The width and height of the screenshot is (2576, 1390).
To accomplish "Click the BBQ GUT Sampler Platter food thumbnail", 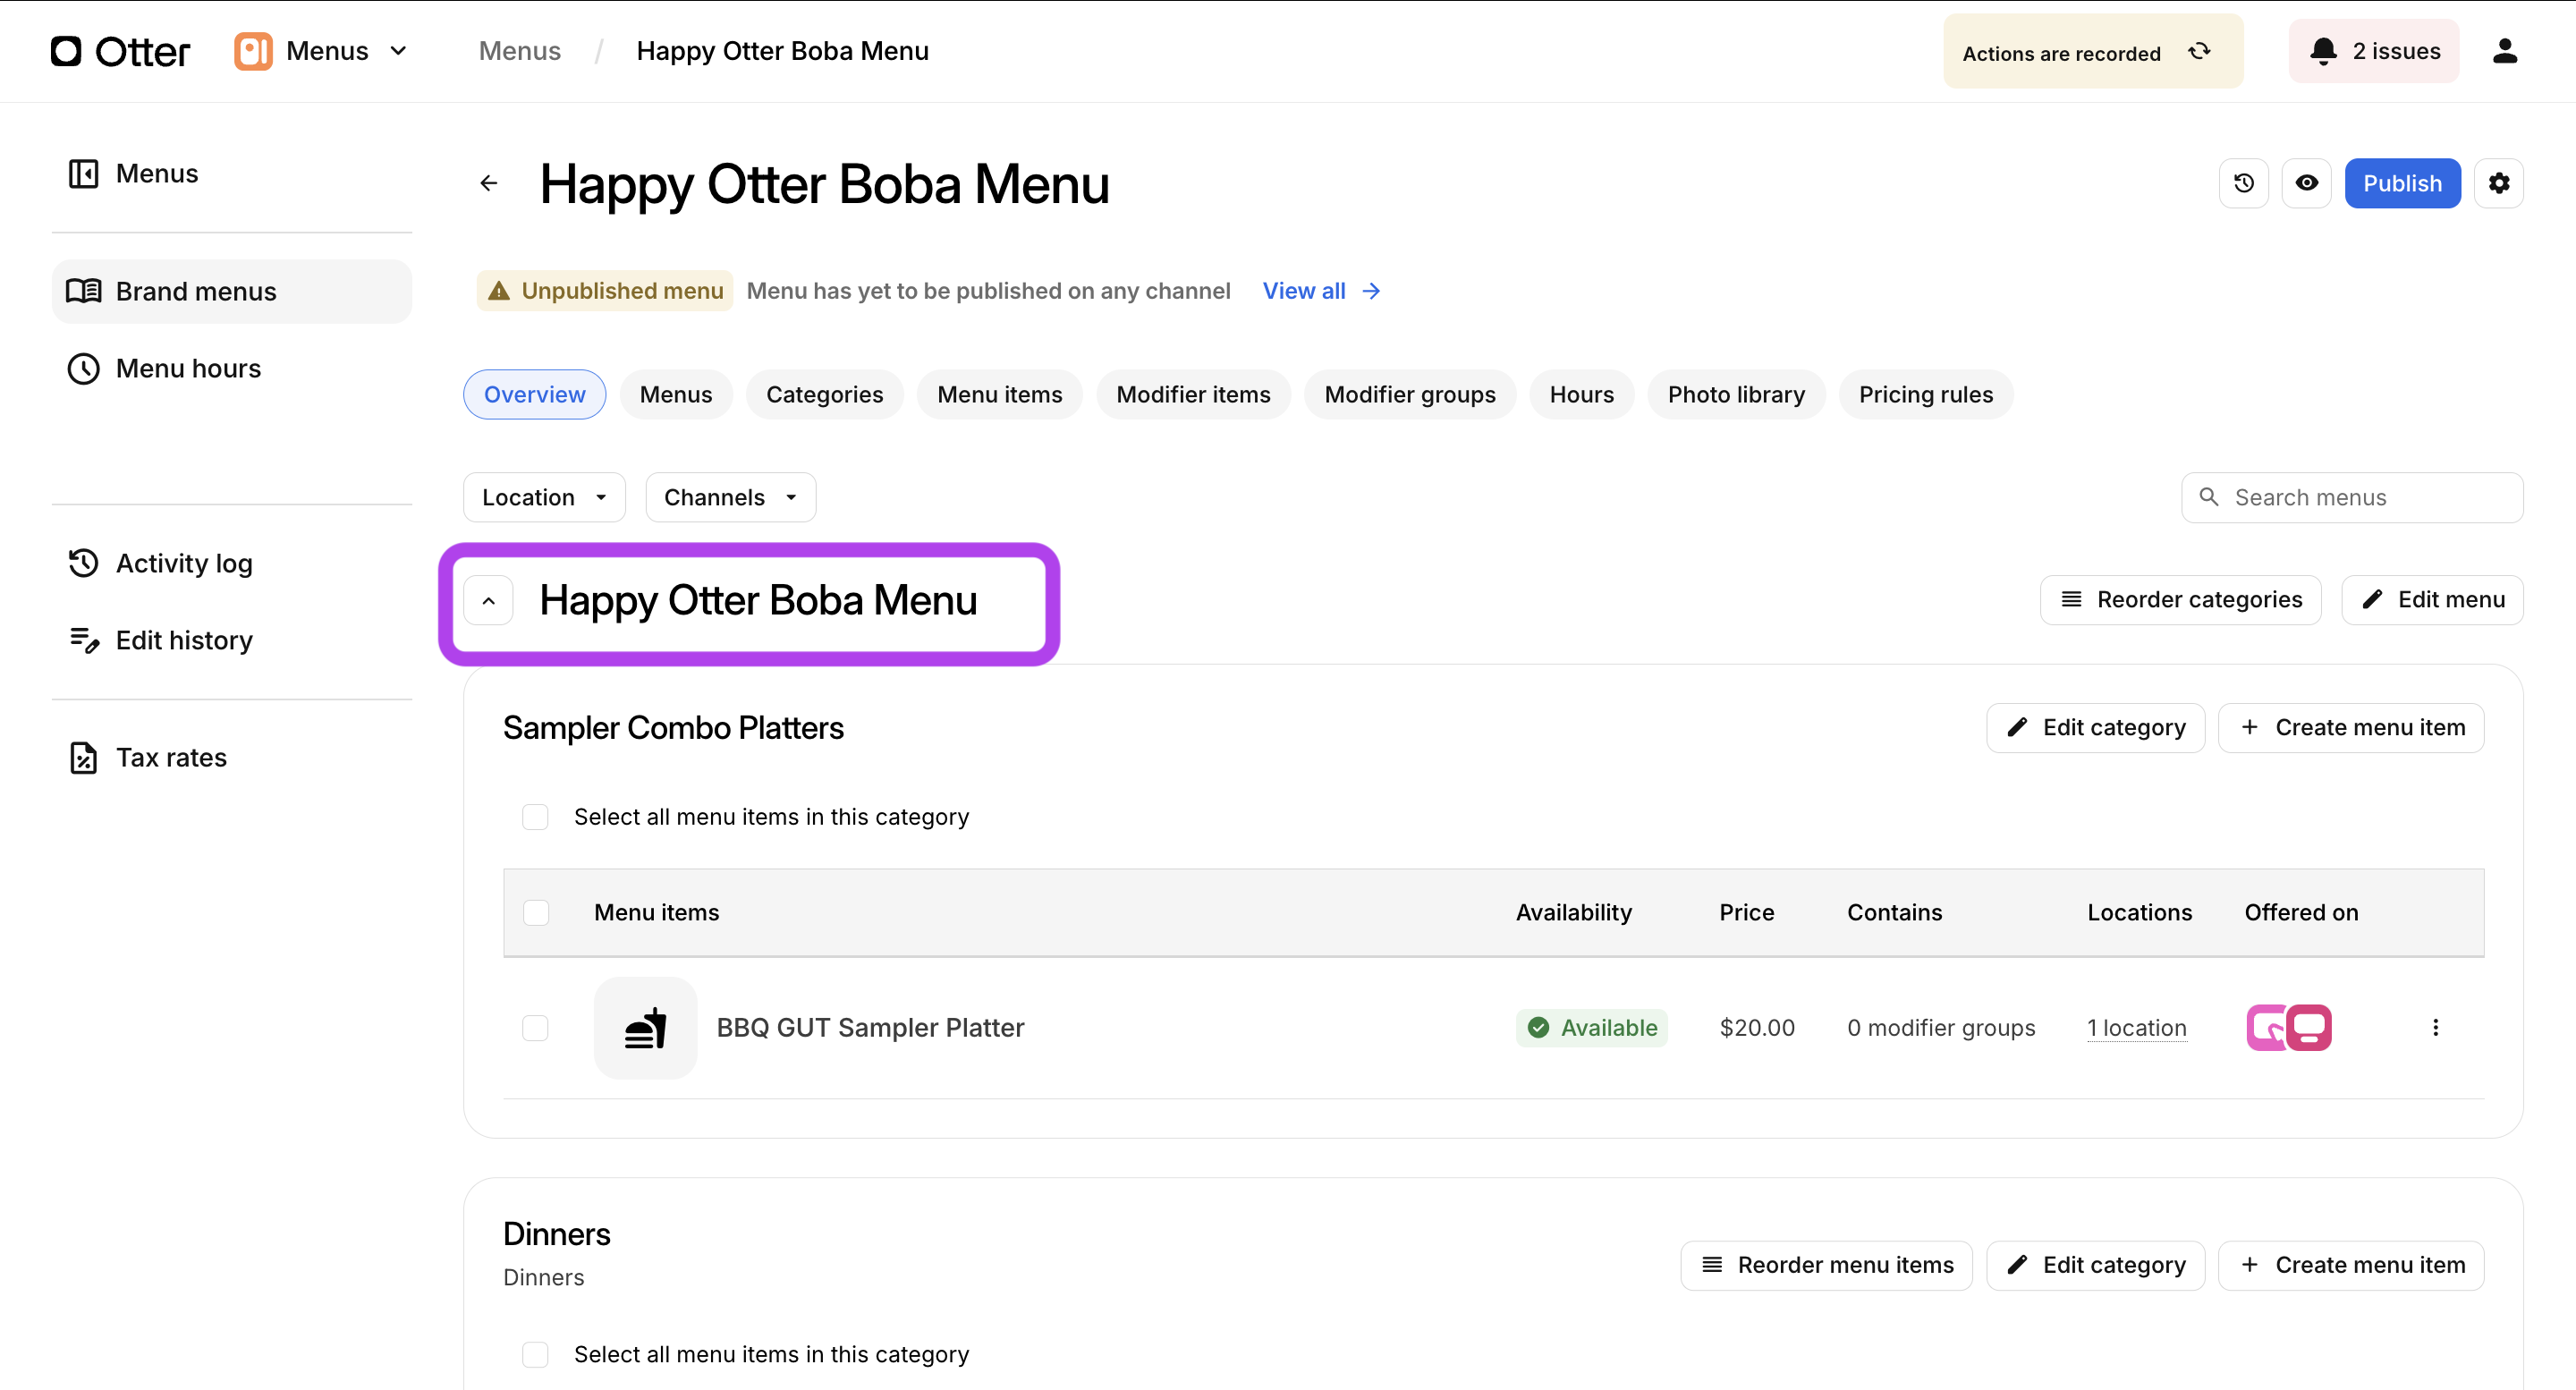I will point(645,1028).
